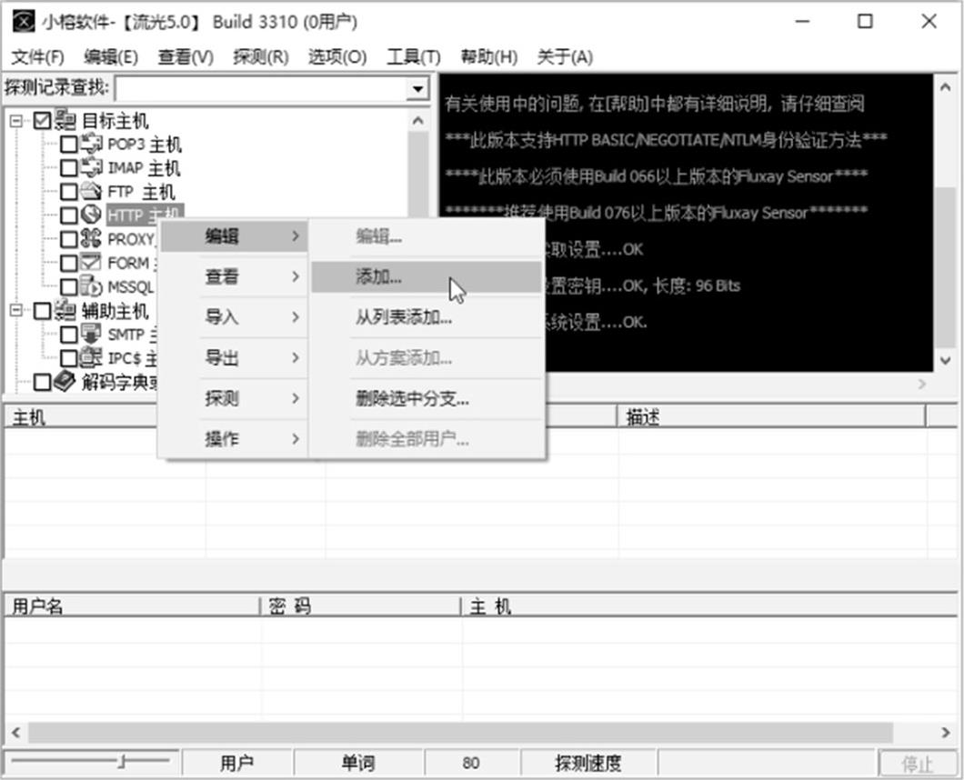
Task: Click the application icon in title bar
Action: click(x=24, y=22)
